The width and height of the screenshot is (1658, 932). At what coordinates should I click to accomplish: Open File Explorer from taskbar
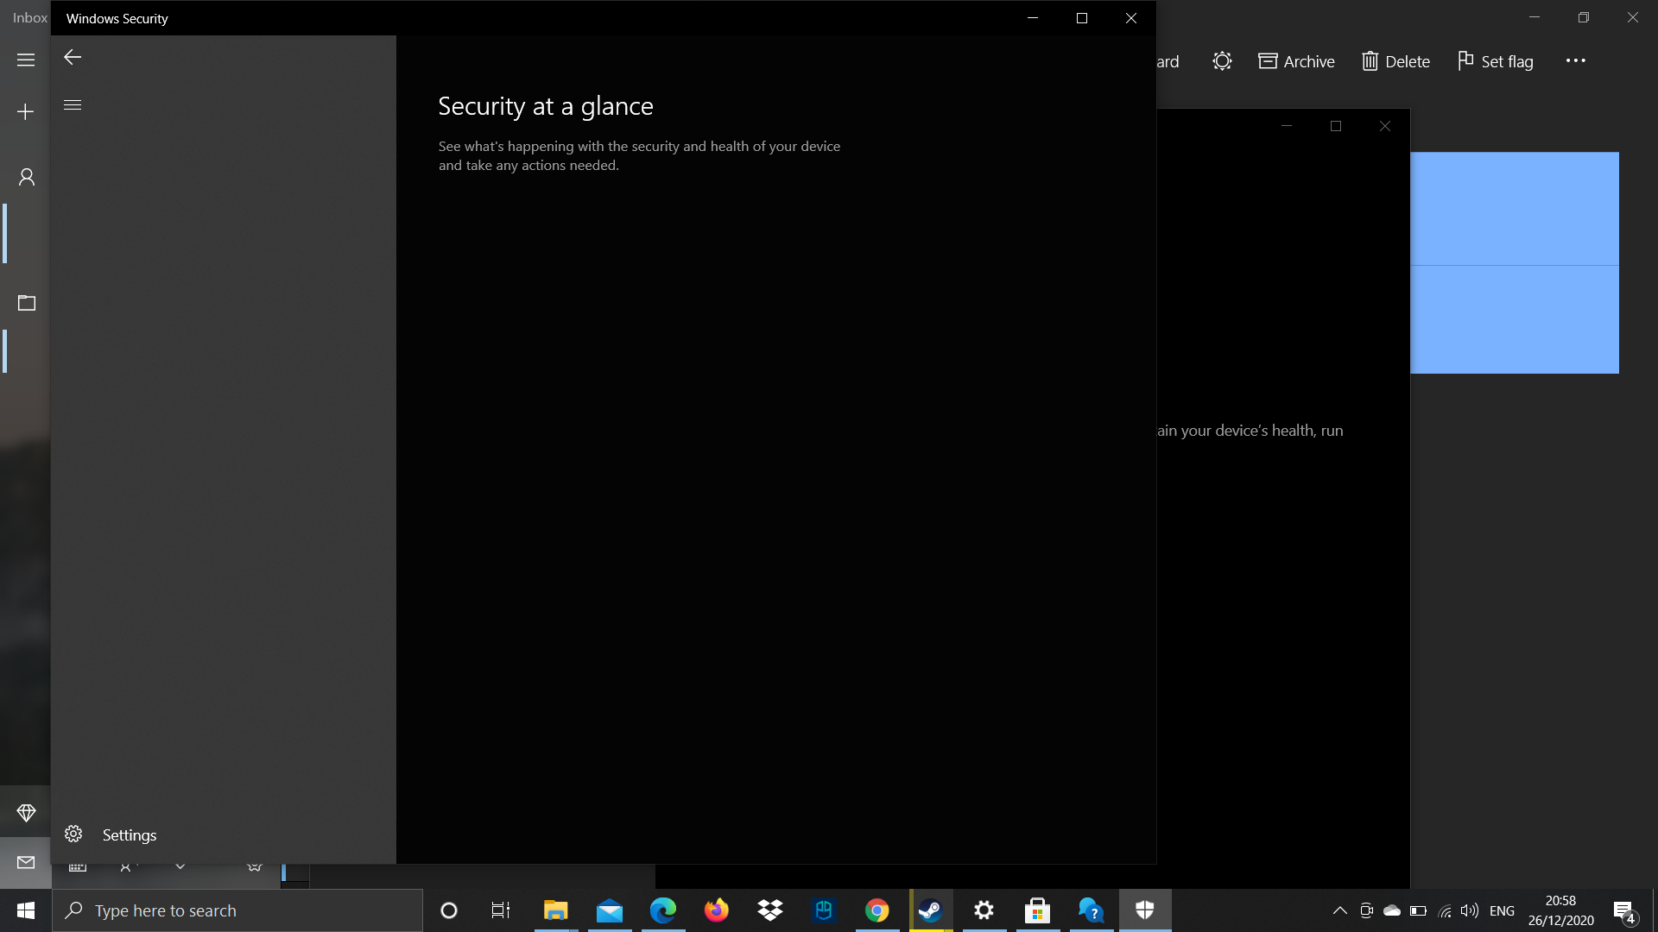click(x=555, y=910)
